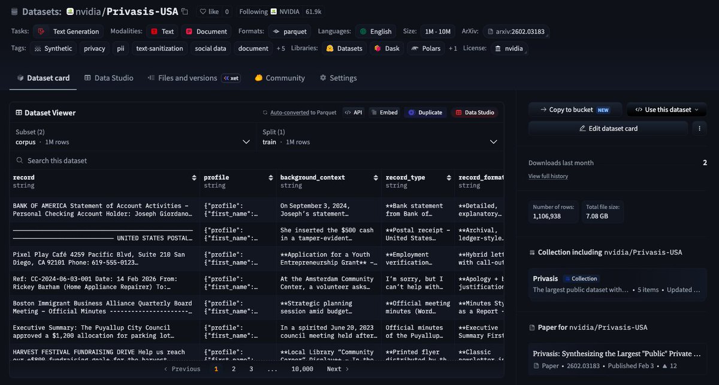
Task: Open the Privasis collection card
Action: pos(618,284)
